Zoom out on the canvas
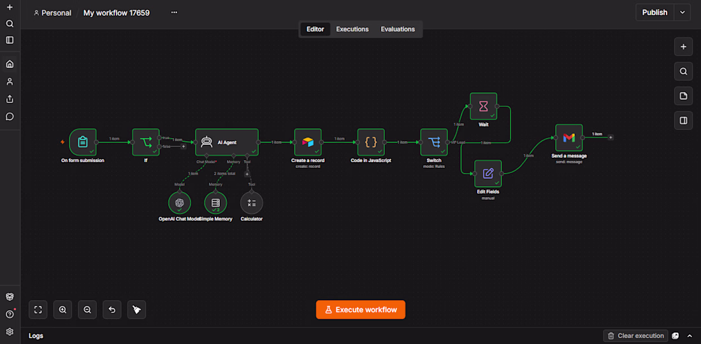This screenshot has height=344, width=701. pos(88,310)
